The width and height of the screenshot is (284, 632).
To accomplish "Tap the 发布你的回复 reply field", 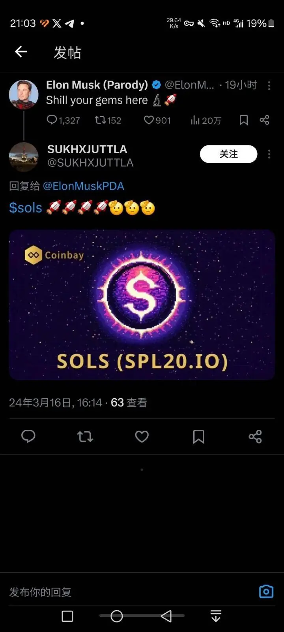I will (x=130, y=592).
